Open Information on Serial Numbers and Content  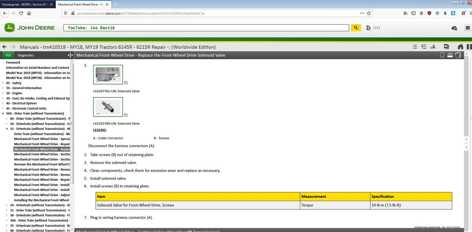tap(38, 68)
